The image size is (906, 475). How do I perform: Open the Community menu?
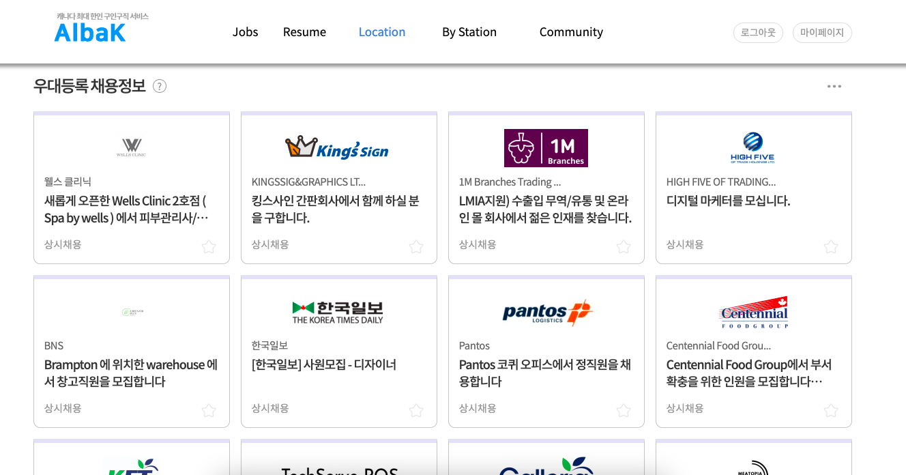[x=571, y=32]
